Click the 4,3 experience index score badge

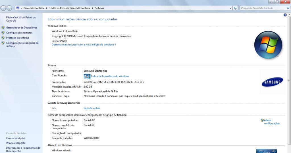[x=87, y=76]
